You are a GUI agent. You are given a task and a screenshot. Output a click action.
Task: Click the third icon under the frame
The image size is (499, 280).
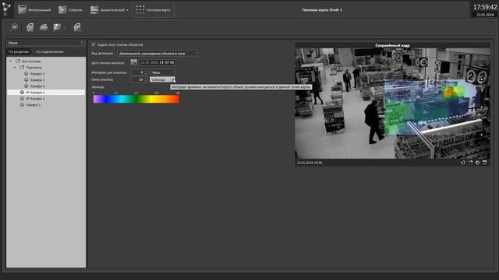pyautogui.click(x=477, y=163)
